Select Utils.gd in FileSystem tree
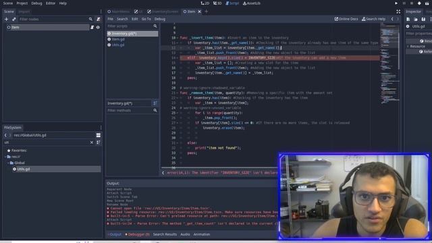The width and height of the screenshot is (432, 243). [56, 169]
